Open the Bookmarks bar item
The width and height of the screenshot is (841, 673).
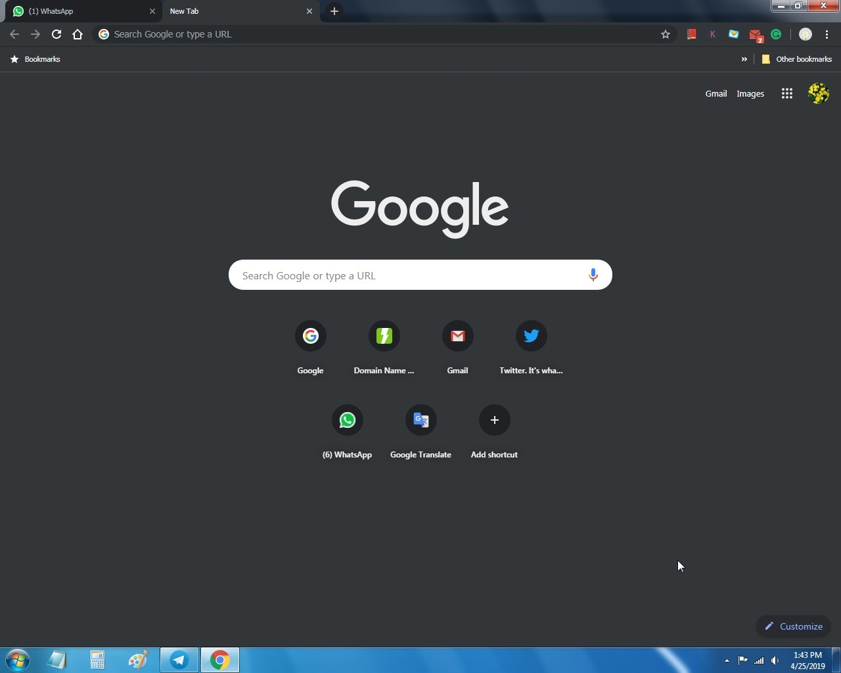(x=35, y=59)
